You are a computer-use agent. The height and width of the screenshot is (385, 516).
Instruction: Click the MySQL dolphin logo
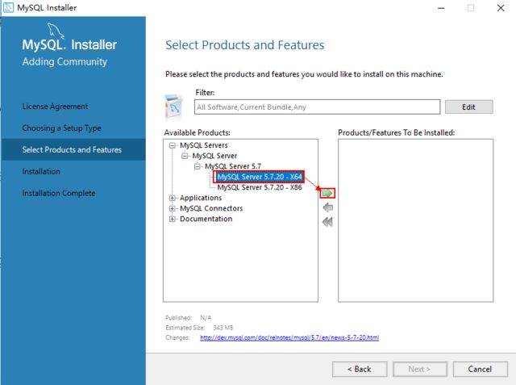(x=56, y=31)
